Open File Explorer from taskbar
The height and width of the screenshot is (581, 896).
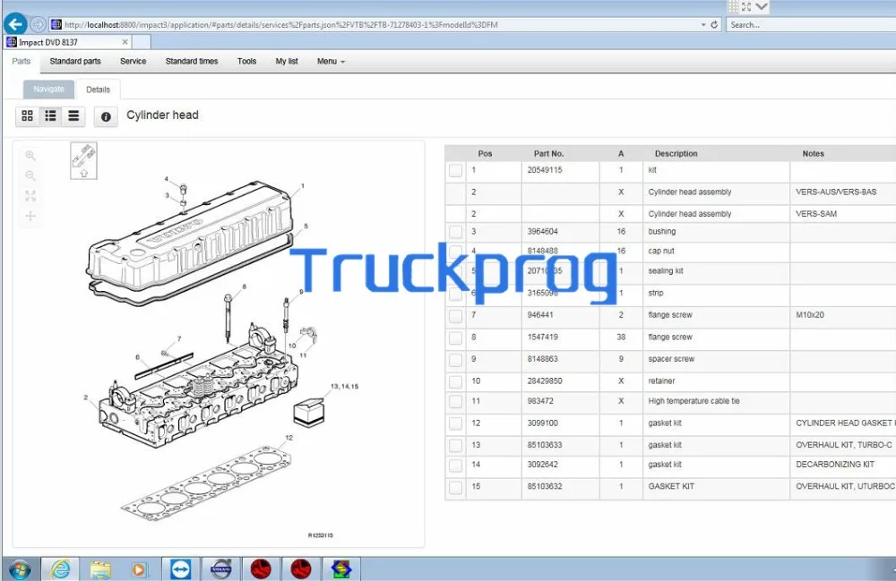click(100, 569)
